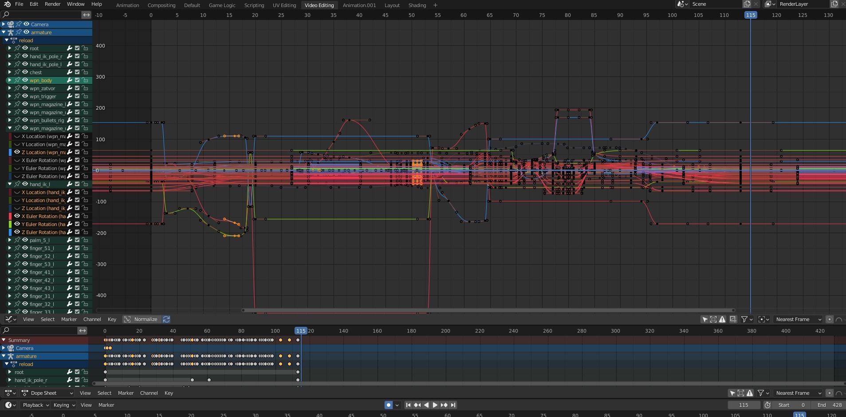Screen dimensions: 846x417
Task: Open the Blender logo application menu
Action: click(7, 4)
